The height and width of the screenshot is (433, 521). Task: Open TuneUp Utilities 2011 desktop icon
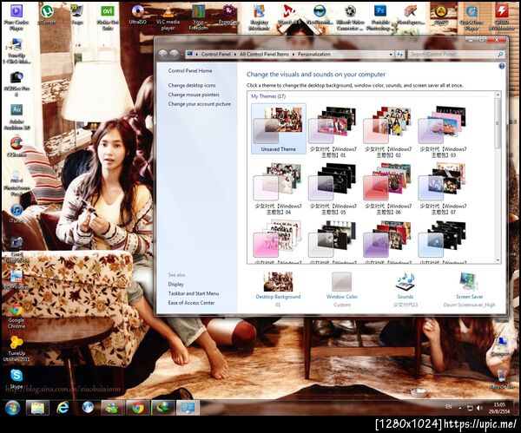tap(16, 349)
